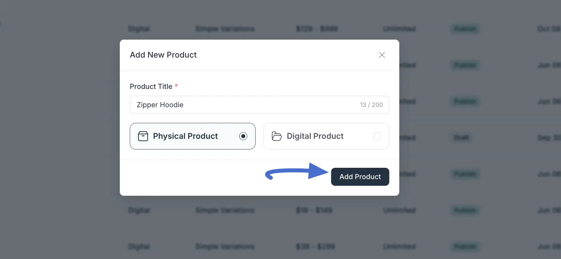Select the Physical Product radio button
The image size is (561, 259).
point(244,136)
